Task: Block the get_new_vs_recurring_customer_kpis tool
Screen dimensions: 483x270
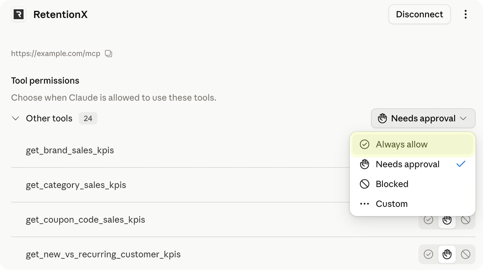Action: (x=466, y=254)
